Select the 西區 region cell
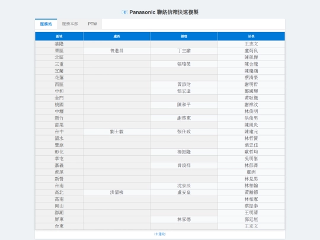The width and height of the screenshot is (320, 240). [59, 84]
